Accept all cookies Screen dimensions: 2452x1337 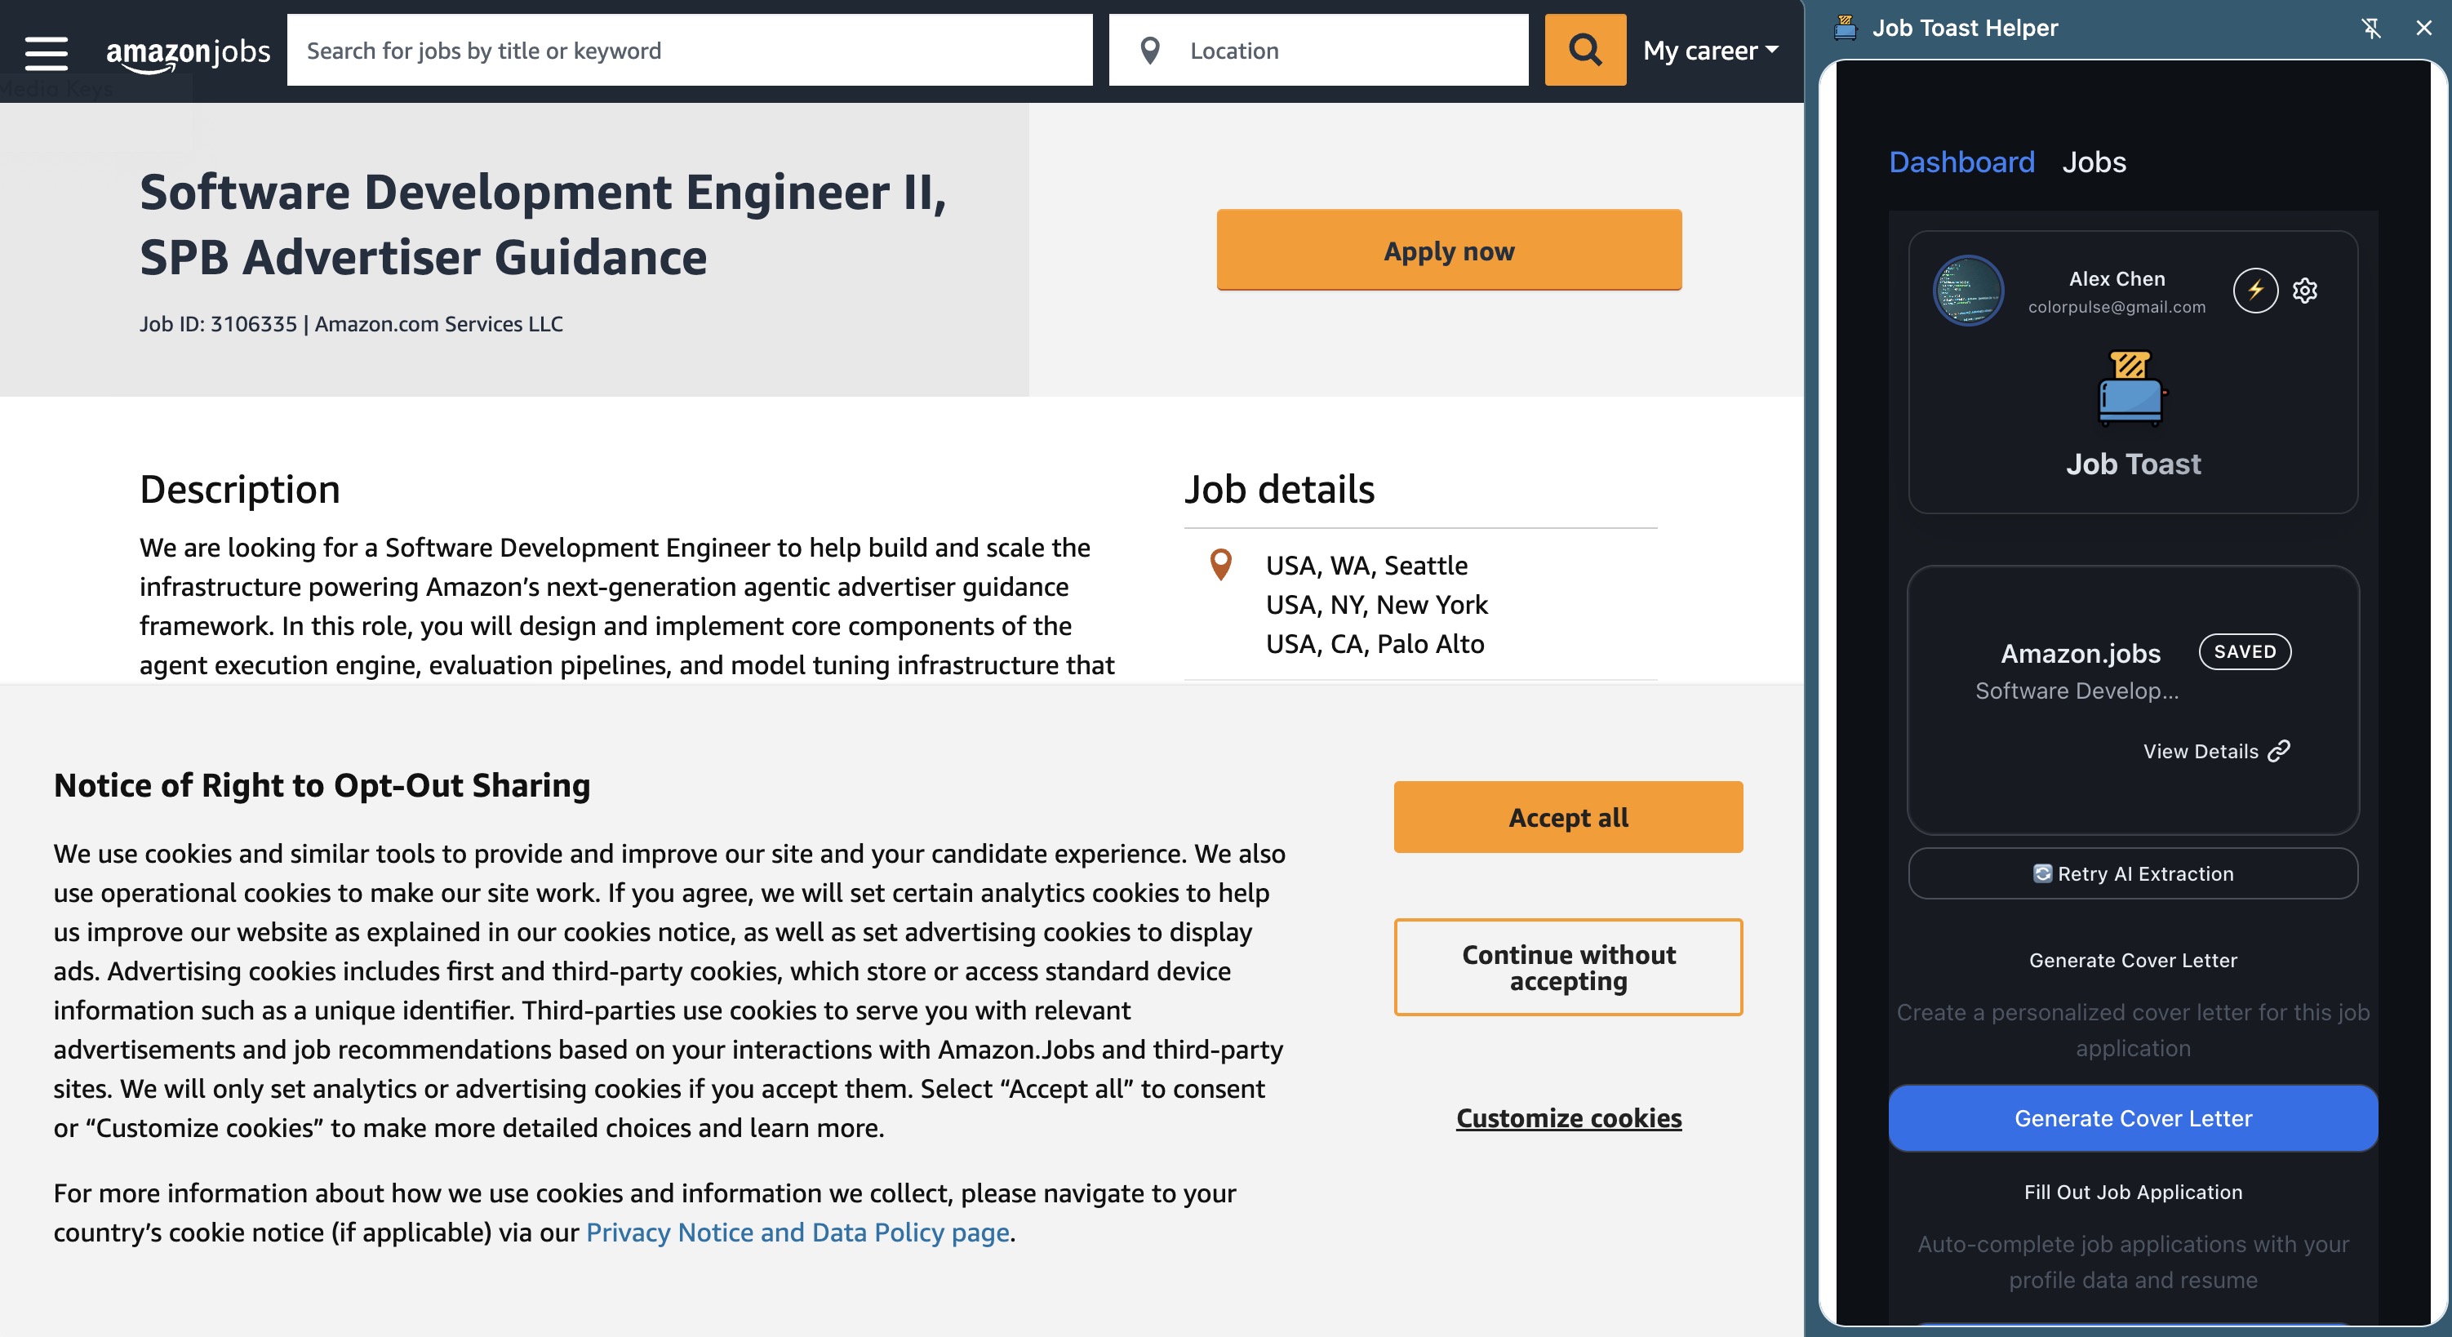(1568, 816)
